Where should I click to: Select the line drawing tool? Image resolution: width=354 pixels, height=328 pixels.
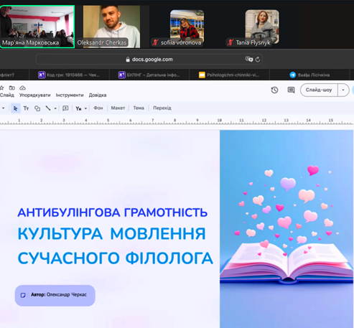point(48,108)
